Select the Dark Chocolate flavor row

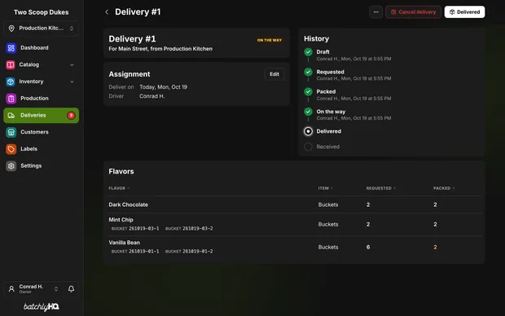pyautogui.click(x=295, y=204)
